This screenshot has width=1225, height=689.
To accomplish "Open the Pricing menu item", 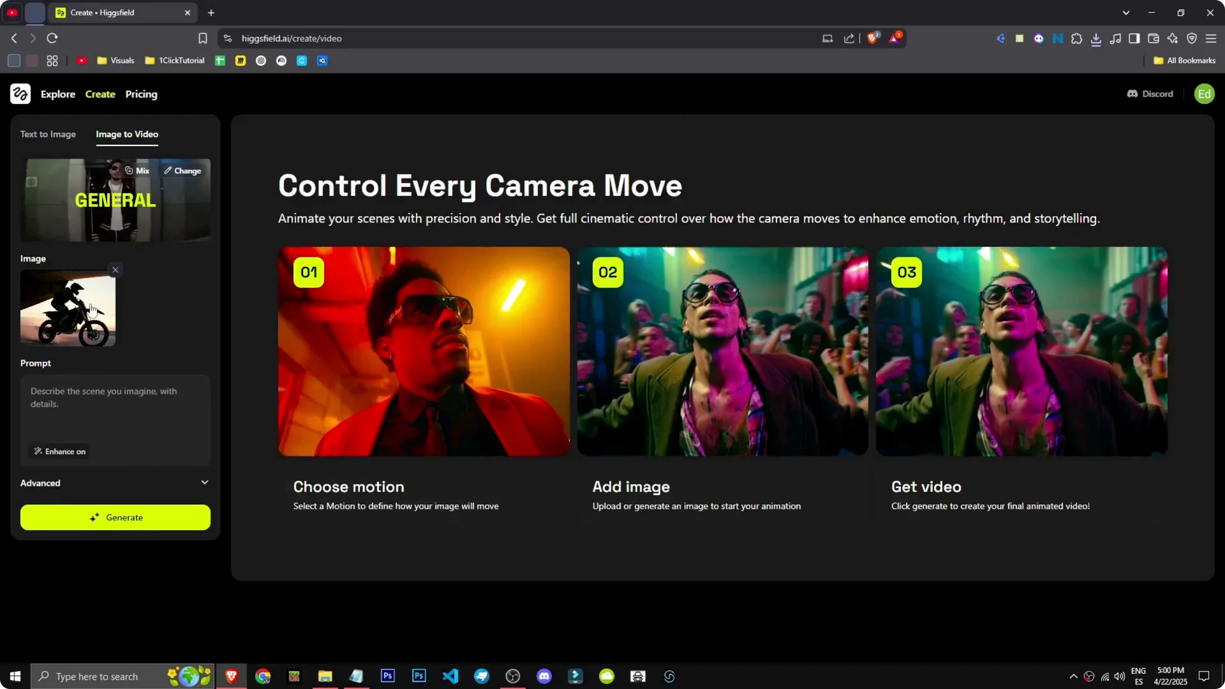I will point(141,94).
